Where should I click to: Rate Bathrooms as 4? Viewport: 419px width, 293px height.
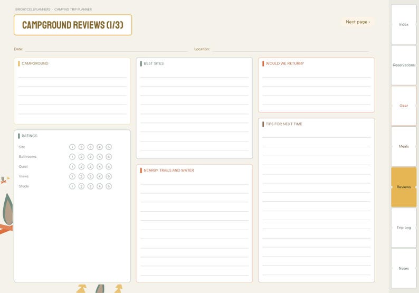99,157
